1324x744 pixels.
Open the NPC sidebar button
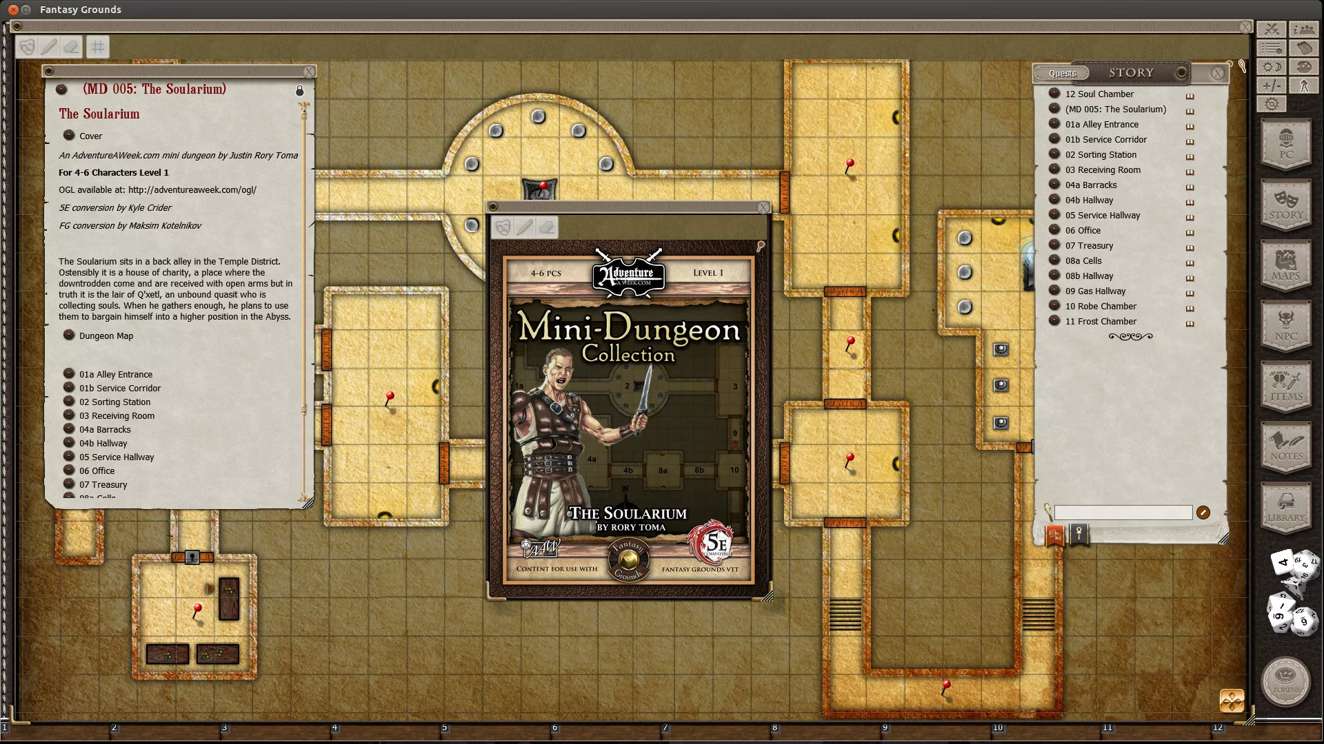1286,326
